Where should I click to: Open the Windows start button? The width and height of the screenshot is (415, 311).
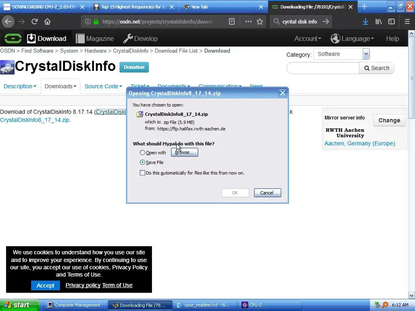click(x=19, y=305)
